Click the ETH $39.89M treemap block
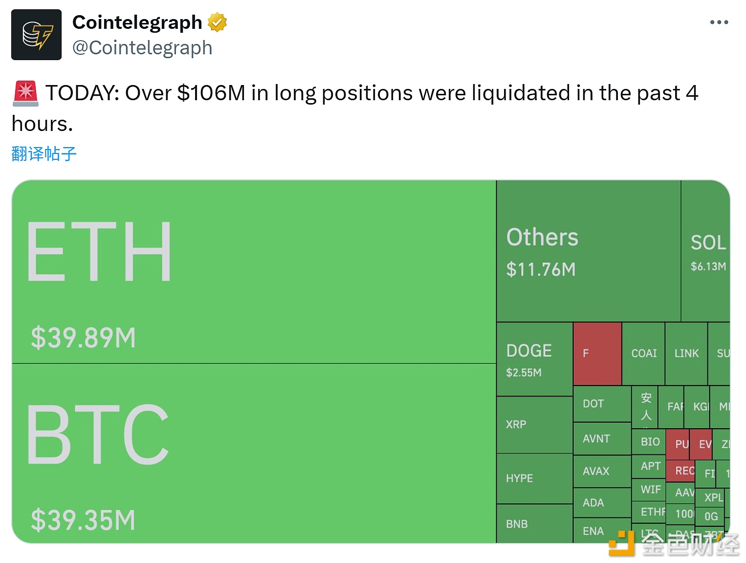This screenshot has width=746, height=563. click(254, 272)
